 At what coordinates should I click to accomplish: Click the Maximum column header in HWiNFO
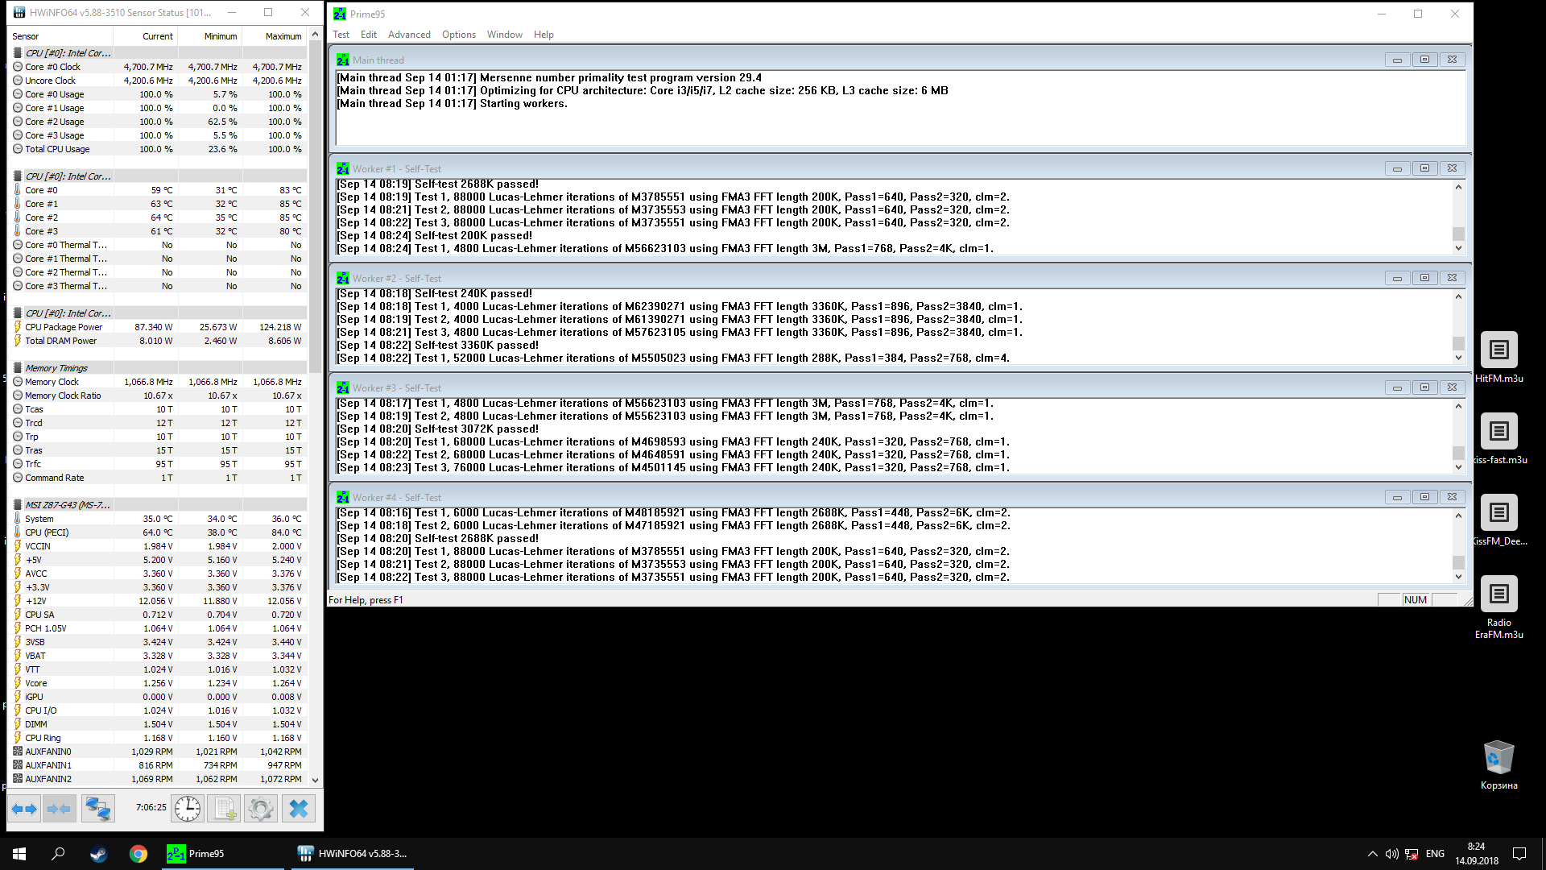pyautogui.click(x=283, y=36)
